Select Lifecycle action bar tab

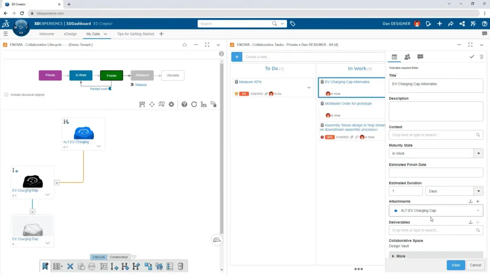pyautogui.click(x=99, y=257)
